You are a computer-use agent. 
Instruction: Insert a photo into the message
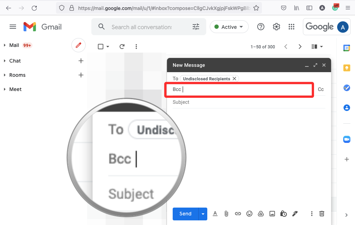(x=272, y=214)
